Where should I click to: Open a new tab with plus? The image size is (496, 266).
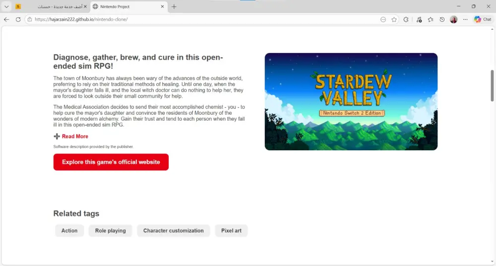click(x=174, y=6)
